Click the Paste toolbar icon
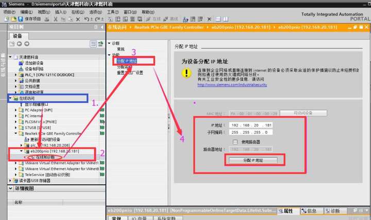The image size is (371, 220). click(71, 20)
